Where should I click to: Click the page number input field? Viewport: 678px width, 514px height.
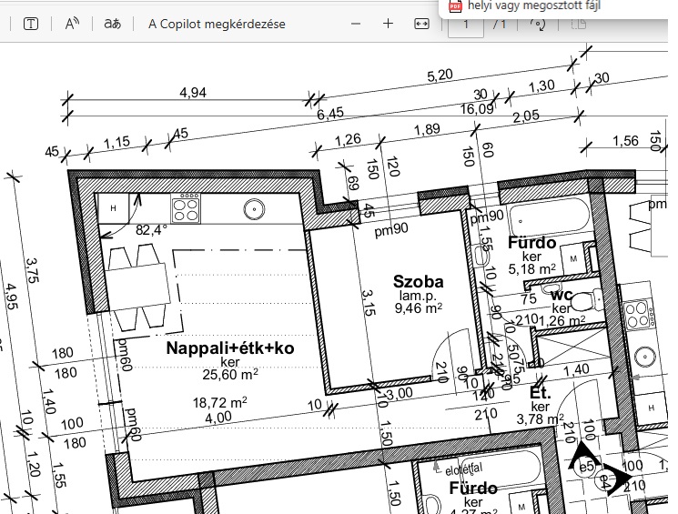[x=466, y=24]
